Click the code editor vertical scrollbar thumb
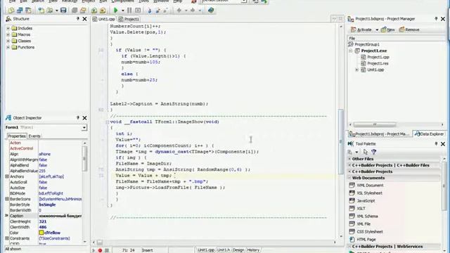The image size is (450, 253). [x=341, y=142]
